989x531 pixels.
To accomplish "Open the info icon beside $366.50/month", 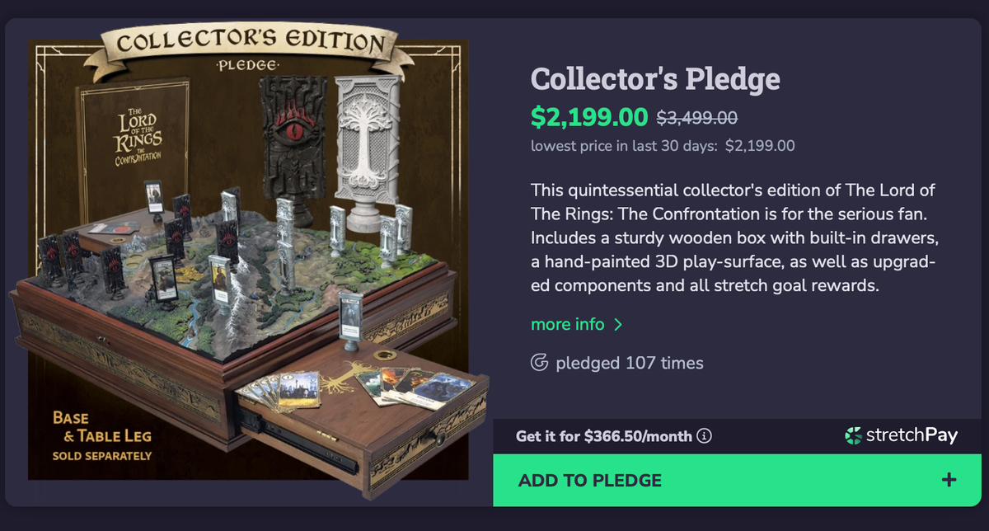I will click(x=705, y=436).
